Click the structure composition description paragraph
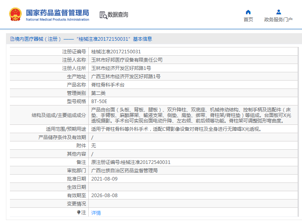This screenshot has width=302, height=222. [191, 115]
